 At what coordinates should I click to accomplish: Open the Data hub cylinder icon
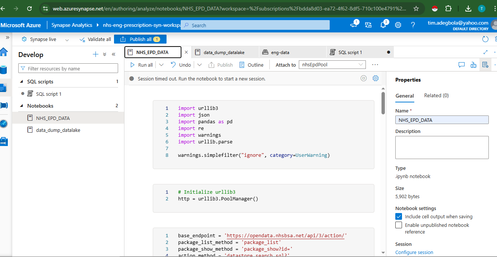pos(3,70)
